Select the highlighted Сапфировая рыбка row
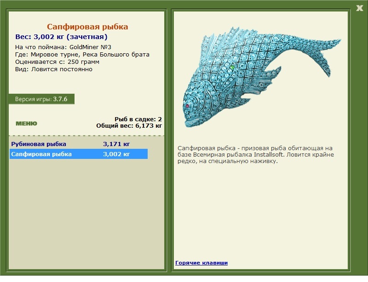The height and width of the screenshot is (282, 368). coord(79,154)
